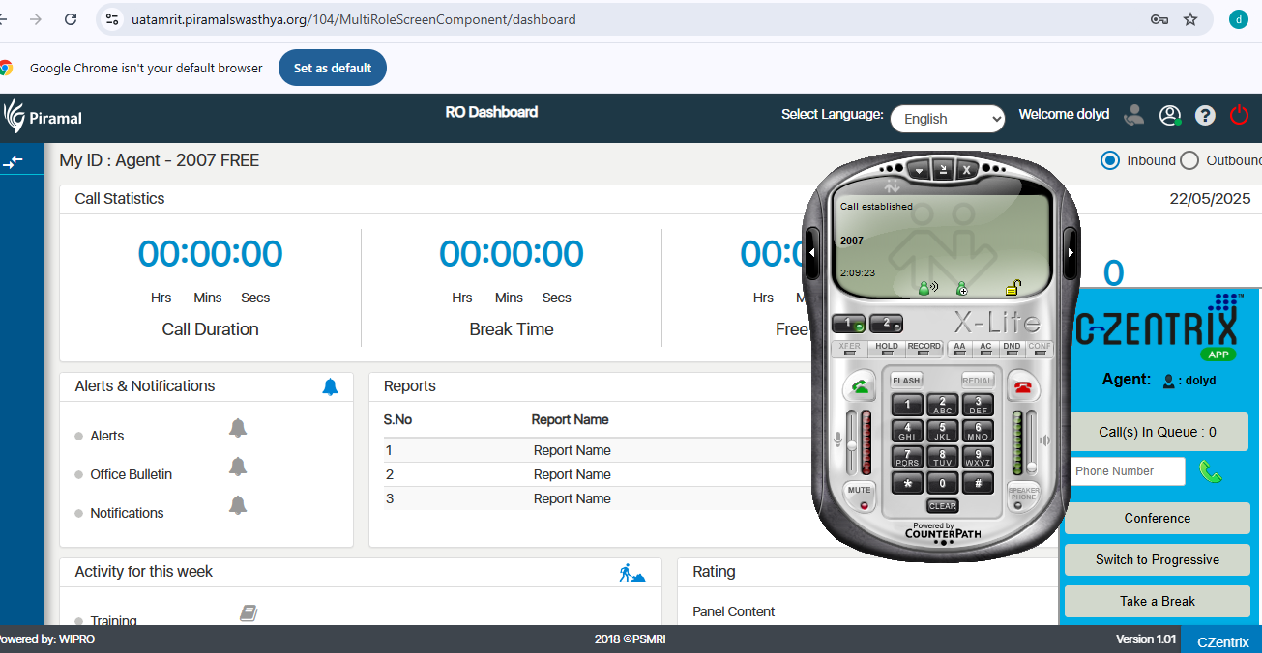Viewport: 1262px width, 653px height.
Task: Toggle MUTE on X-Lite softphone
Action: coord(859,497)
